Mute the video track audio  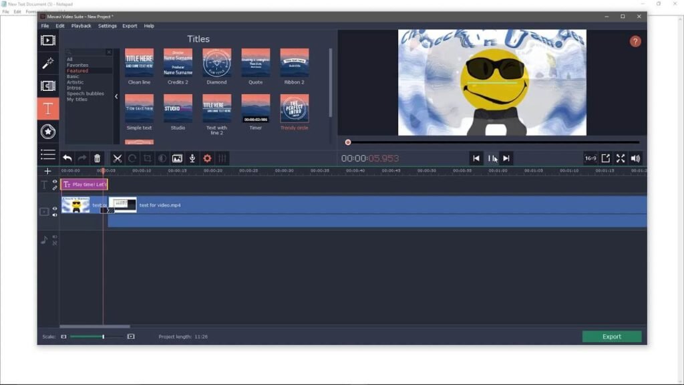55,215
